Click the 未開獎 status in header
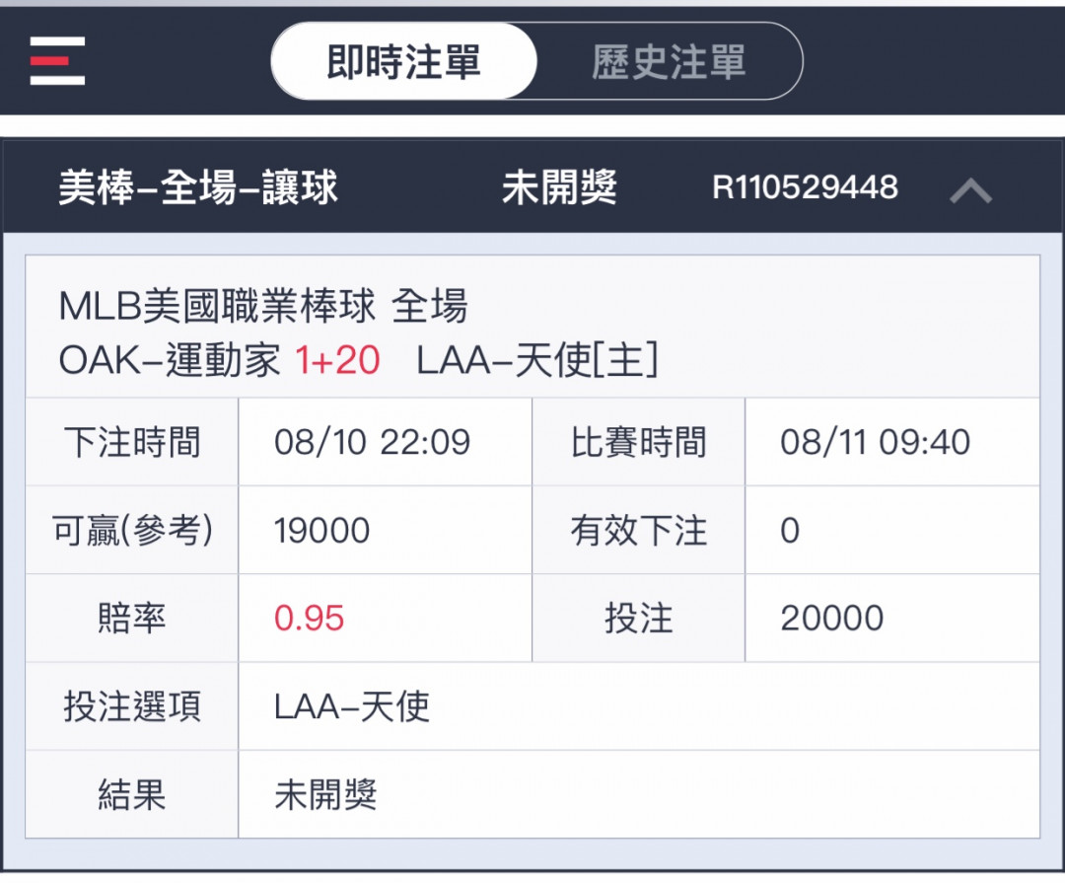The width and height of the screenshot is (1065, 883). [x=559, y=187]
